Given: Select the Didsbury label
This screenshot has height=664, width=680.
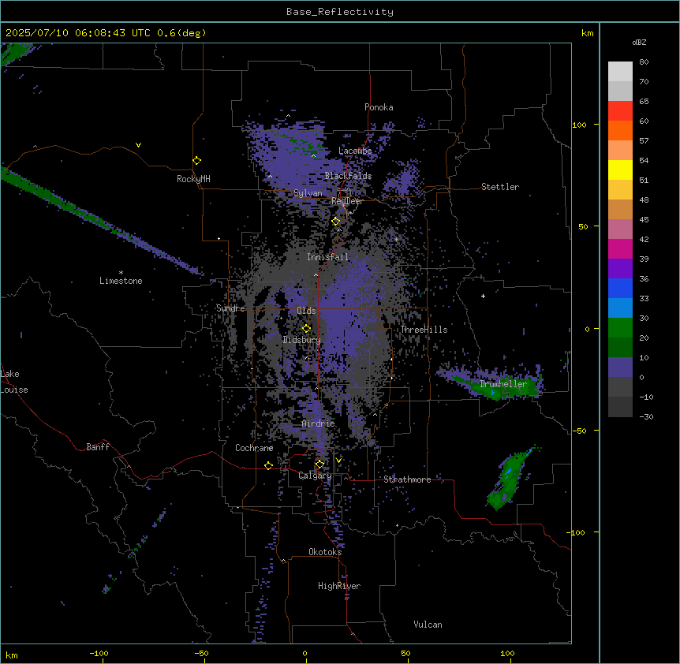Looking at the screenshot, I should (x=302, y=340).
